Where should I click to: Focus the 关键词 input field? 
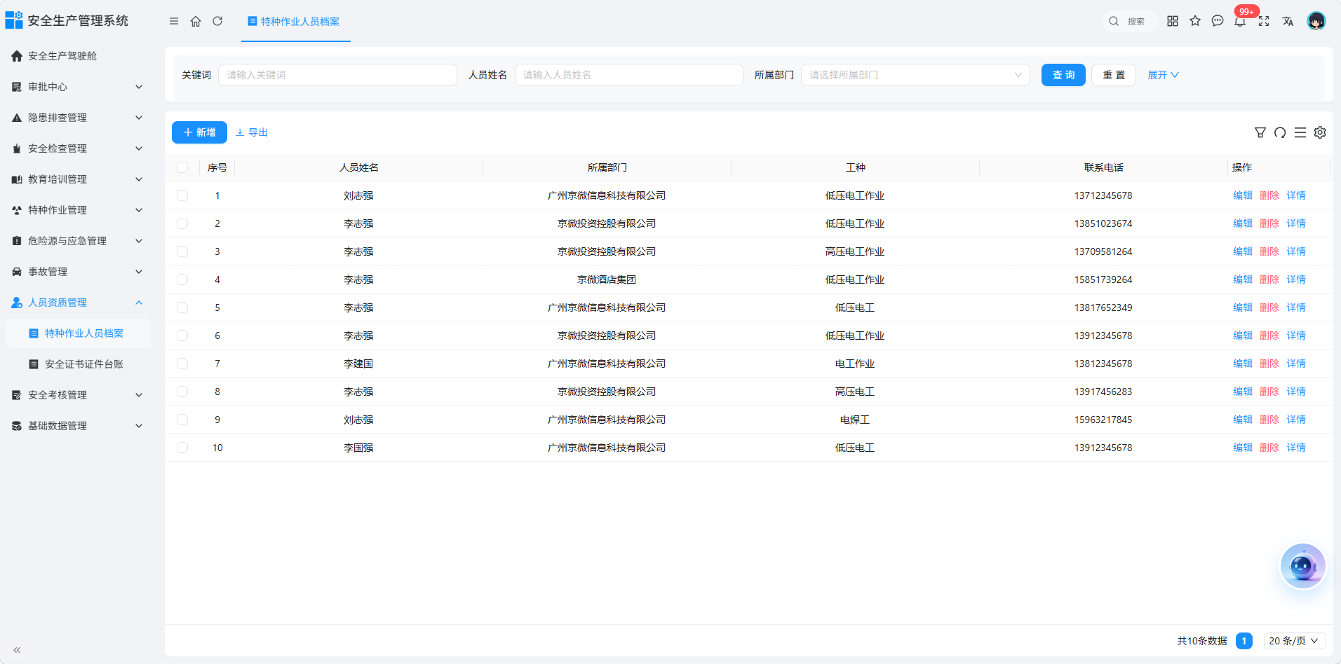[337, 75]
